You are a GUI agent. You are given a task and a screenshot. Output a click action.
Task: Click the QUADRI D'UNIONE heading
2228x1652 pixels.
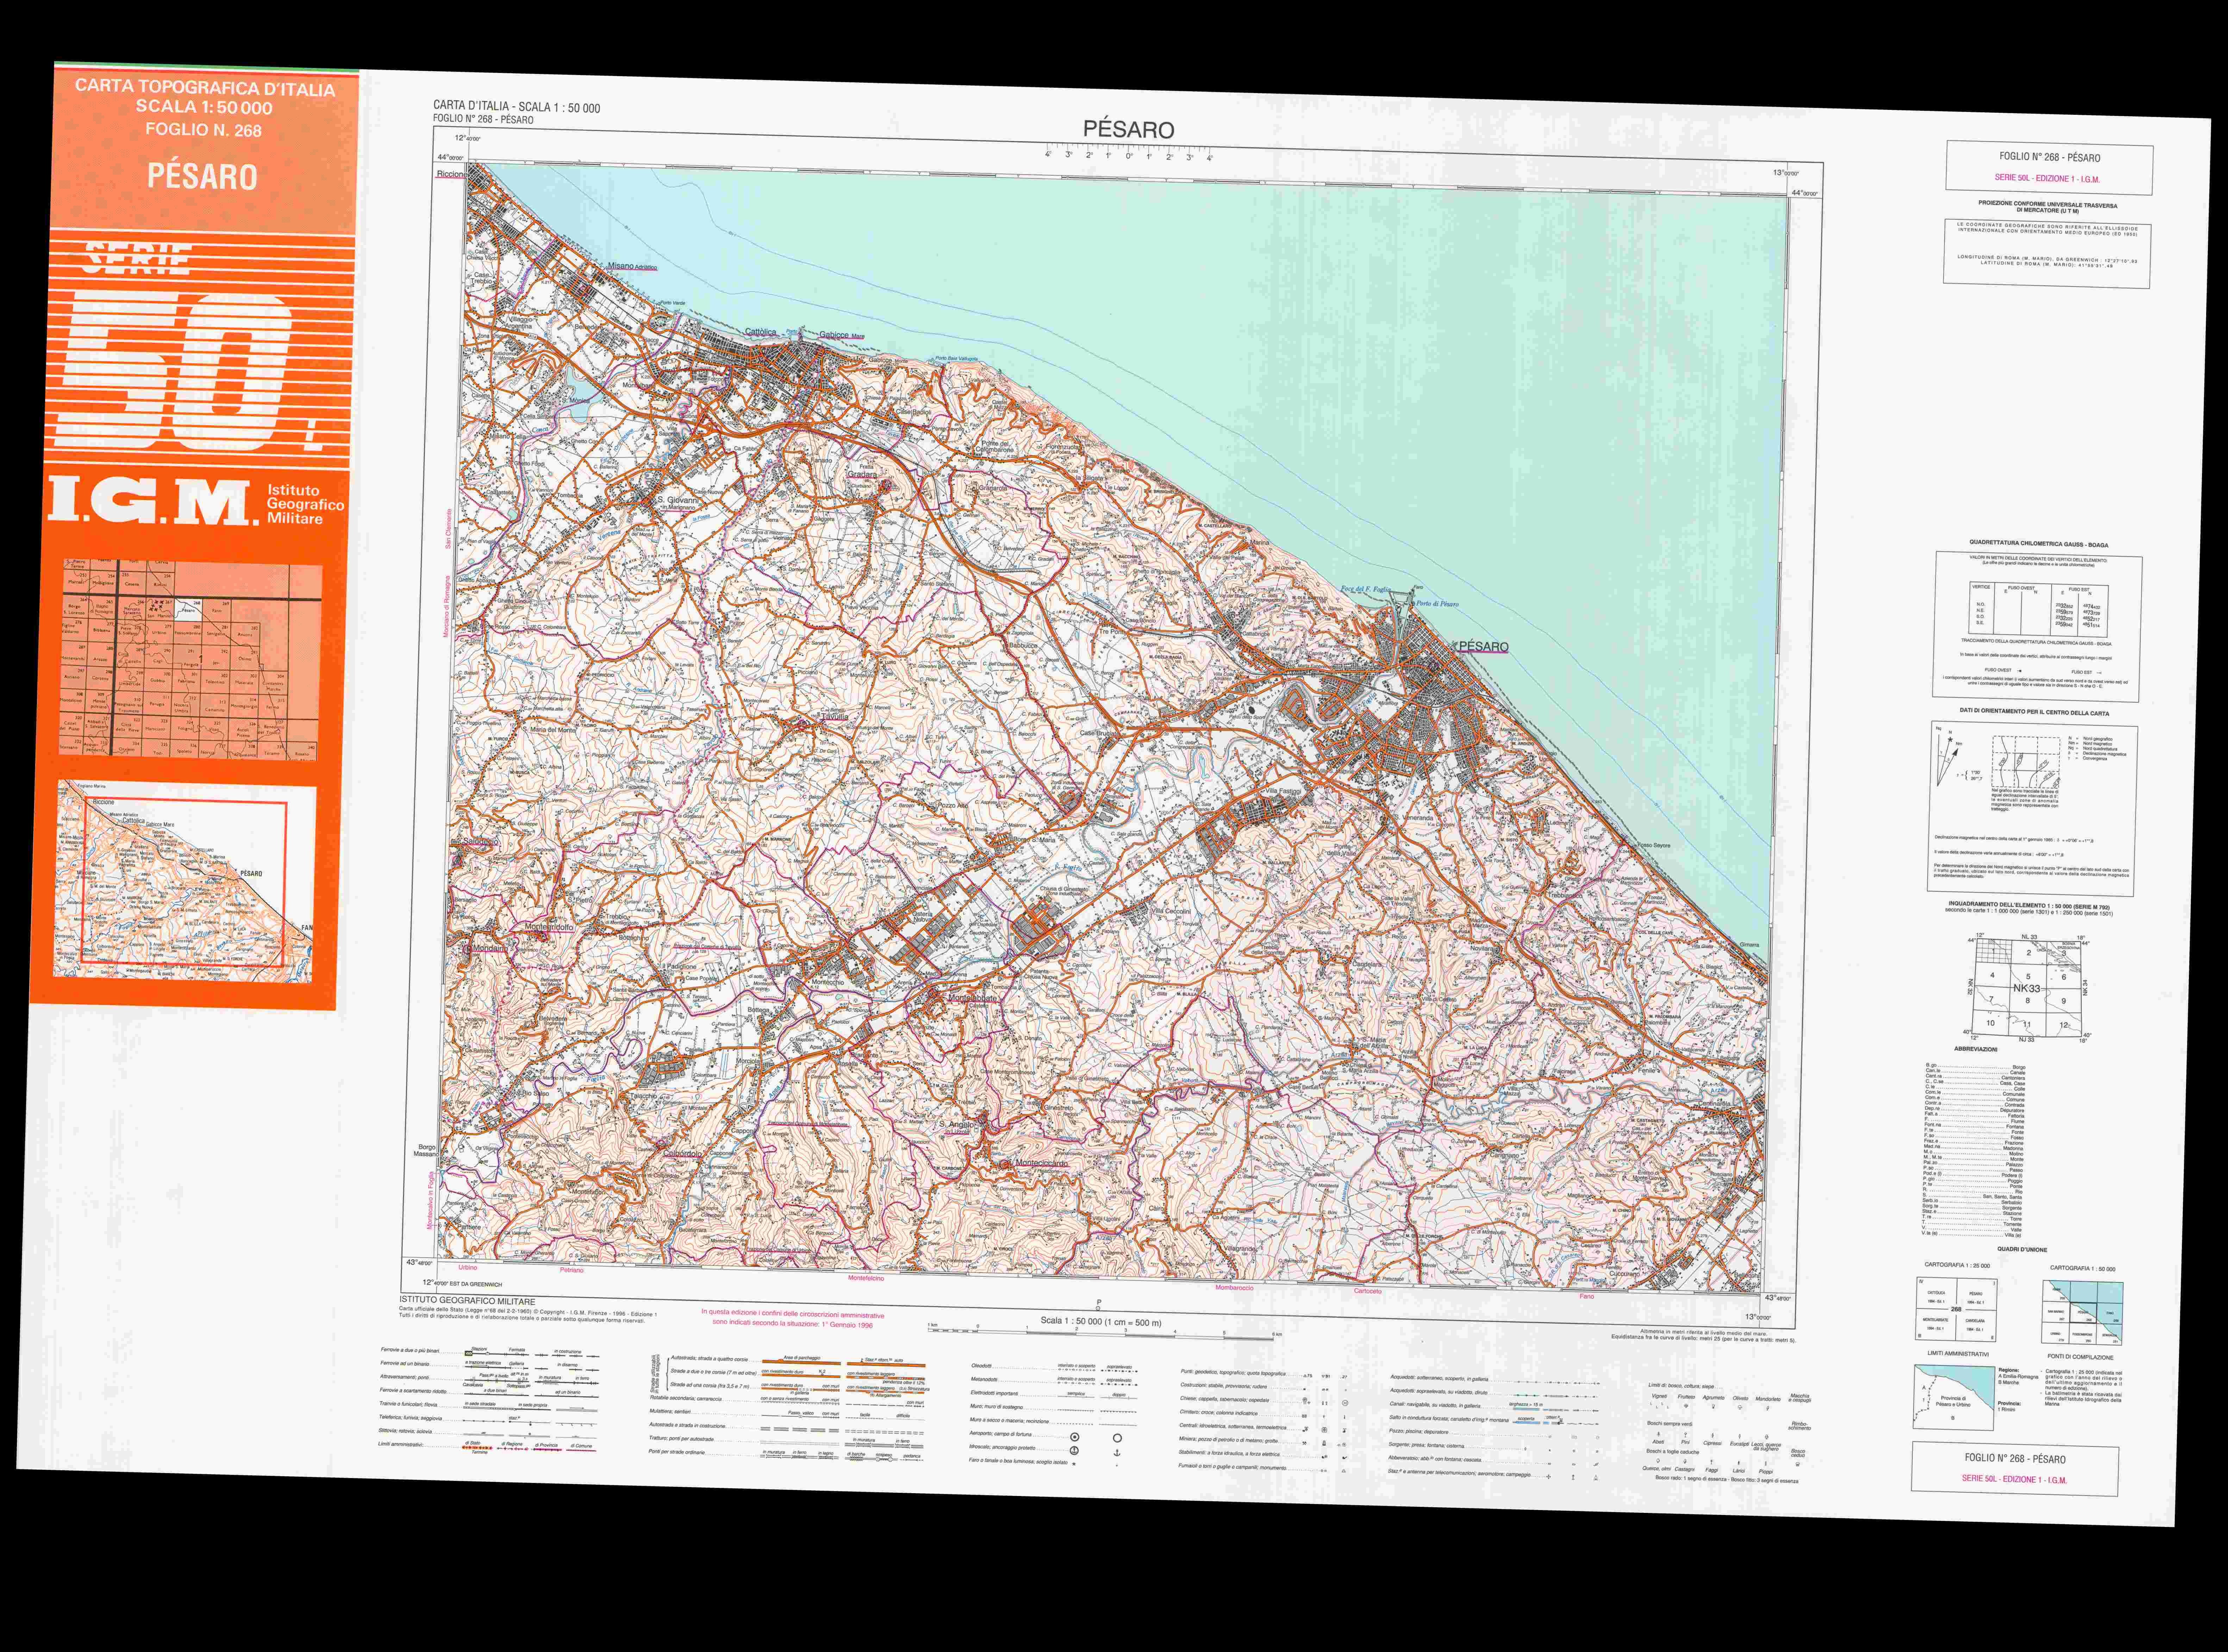click(x=2022, y=1249)
